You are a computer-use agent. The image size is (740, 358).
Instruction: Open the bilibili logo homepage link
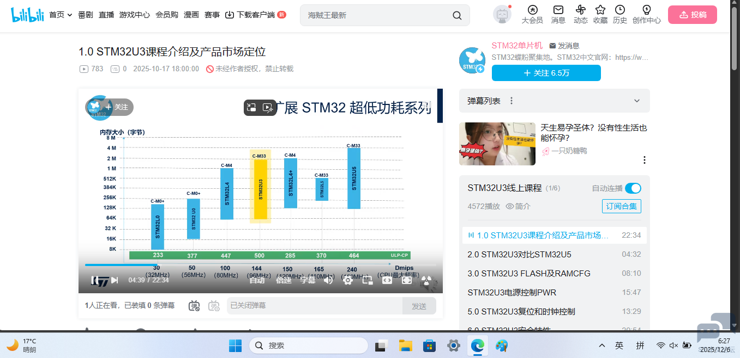27,15
